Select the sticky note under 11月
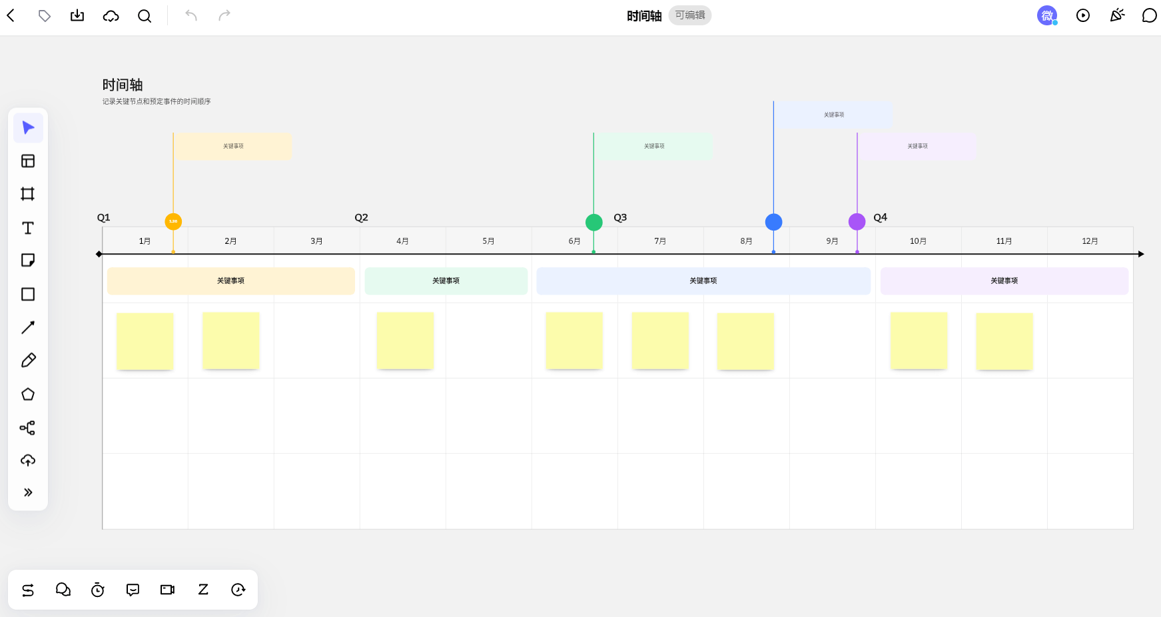The width and height of the screenshot is (1161, 617). pyautogui.click(x=1004, y=341)
